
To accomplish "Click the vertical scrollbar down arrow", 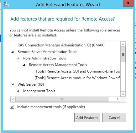I will (123, 94).
